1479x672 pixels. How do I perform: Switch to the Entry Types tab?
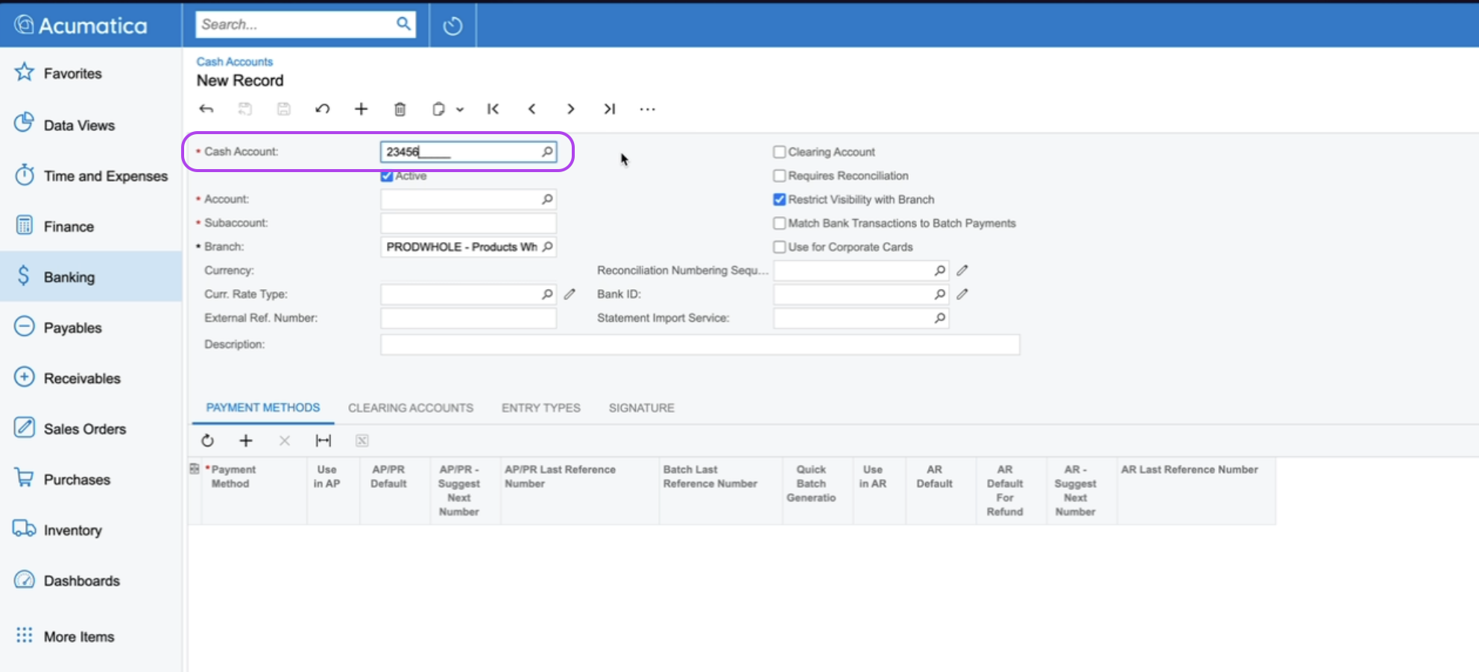click(541, 408)
